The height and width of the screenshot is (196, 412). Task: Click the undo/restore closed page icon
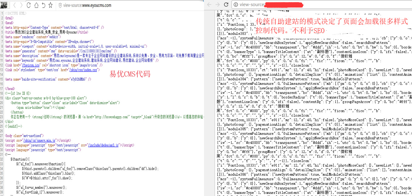pyautogui.click(x=43, y=5)
